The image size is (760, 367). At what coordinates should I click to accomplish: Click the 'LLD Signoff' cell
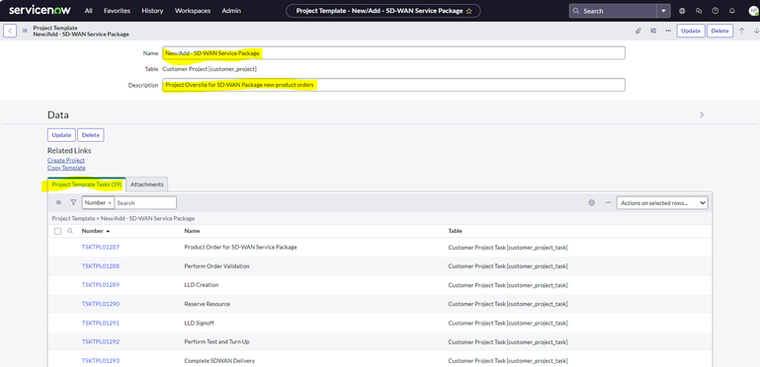[199, 323]
